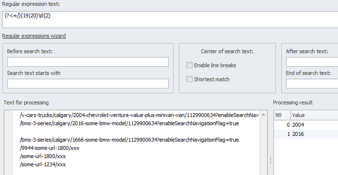Click the /9944-some-url-1800/xxx line
The width and height of the screenshot is (338, 175).
(49, 148)
